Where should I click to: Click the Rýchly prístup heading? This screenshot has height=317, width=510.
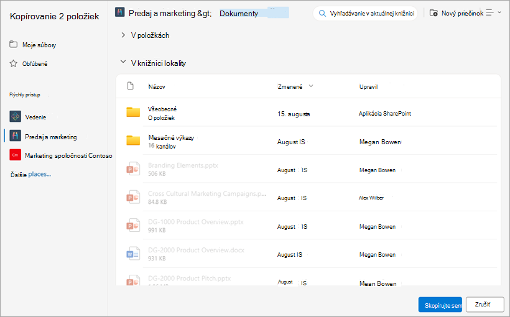[25, 94]
